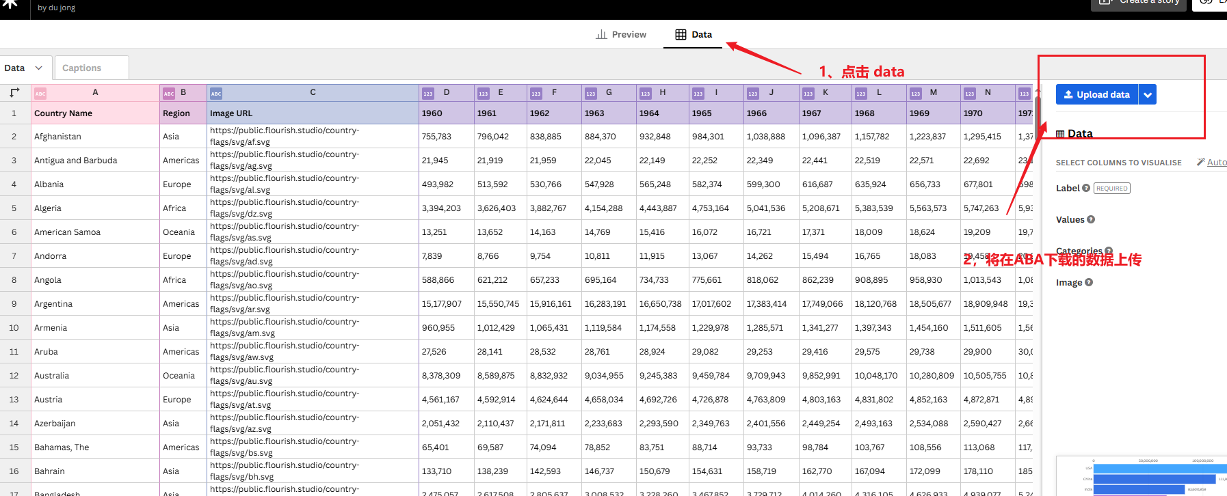Viewport: 1227px width, 496px height.
Task: Click Albania's flag URL cell al.svg
Action: 313,184
